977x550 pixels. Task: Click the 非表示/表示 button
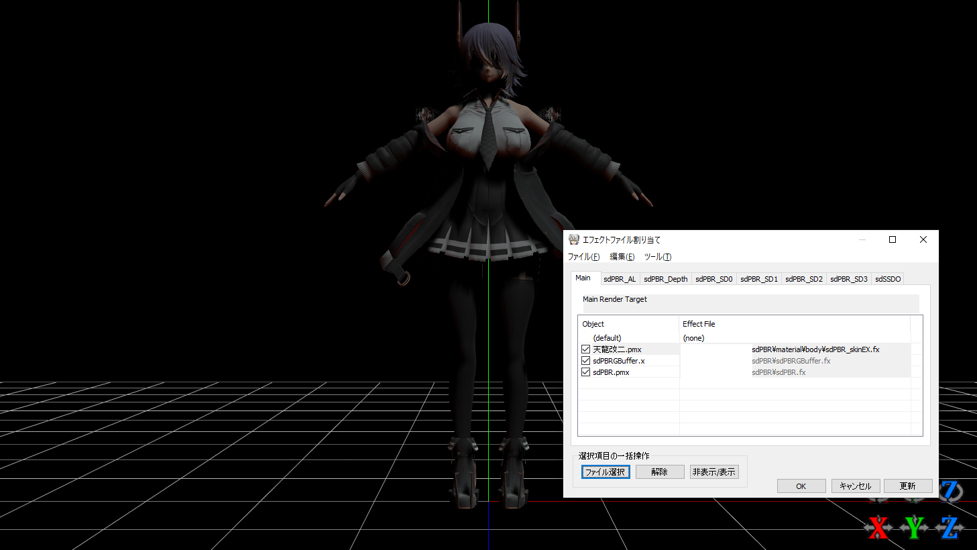point(713,472)
